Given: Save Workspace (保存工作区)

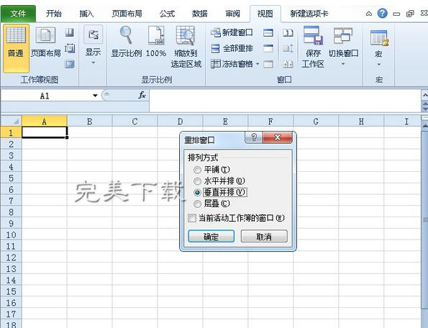Looking at the screenshot, I should 313,47.
